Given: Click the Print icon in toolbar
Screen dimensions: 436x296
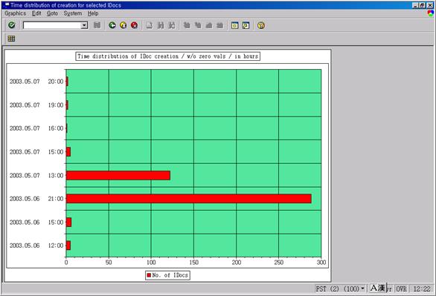Looking at the screenshot, I should point(150,25).
